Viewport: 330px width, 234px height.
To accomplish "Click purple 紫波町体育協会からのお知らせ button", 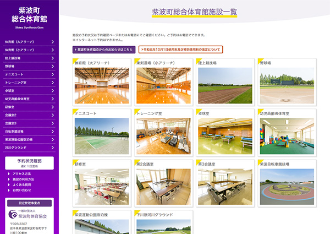I will tap(104, 50).
